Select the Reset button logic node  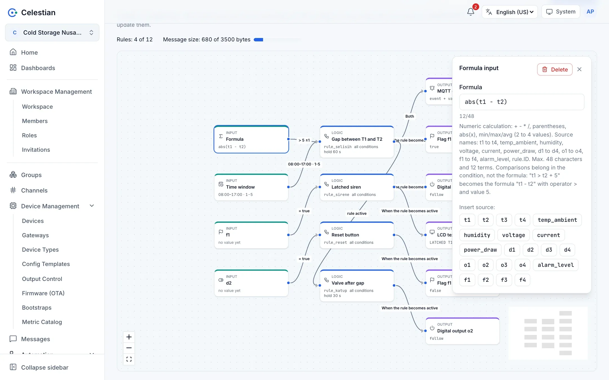click(357, 235)
